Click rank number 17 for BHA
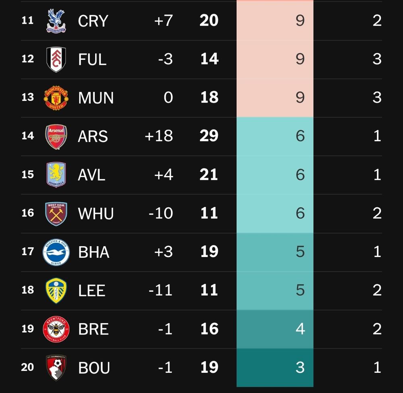This screenshot has width=403, height=393. pyautogui.click(x=27, y=252)
